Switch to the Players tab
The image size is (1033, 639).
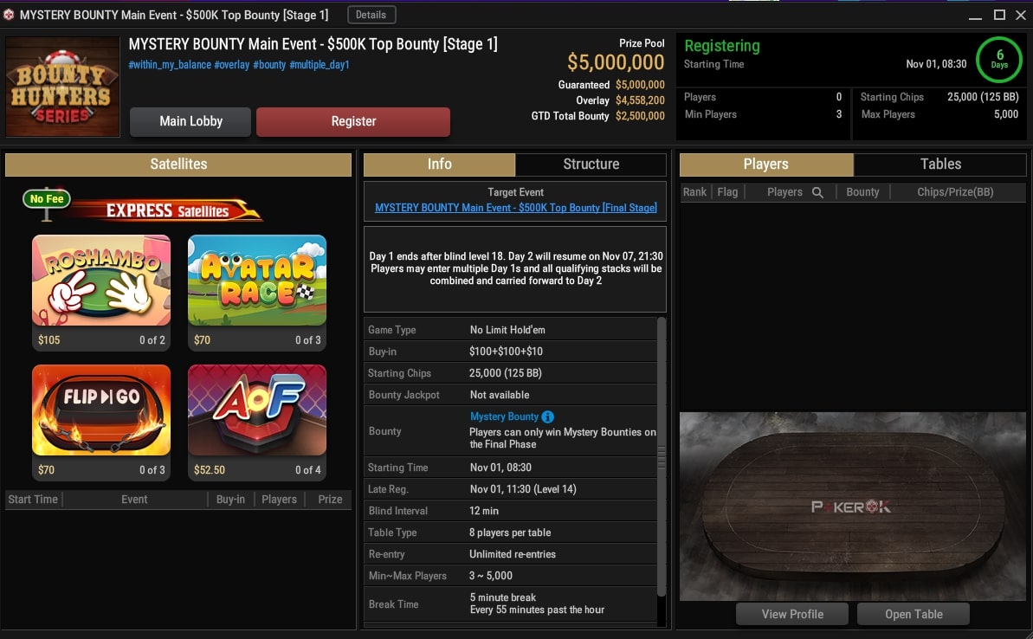click(766, 164)
